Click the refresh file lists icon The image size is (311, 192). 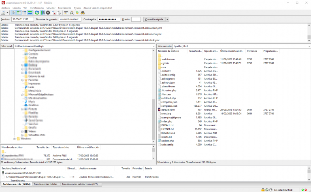[37, 13]
